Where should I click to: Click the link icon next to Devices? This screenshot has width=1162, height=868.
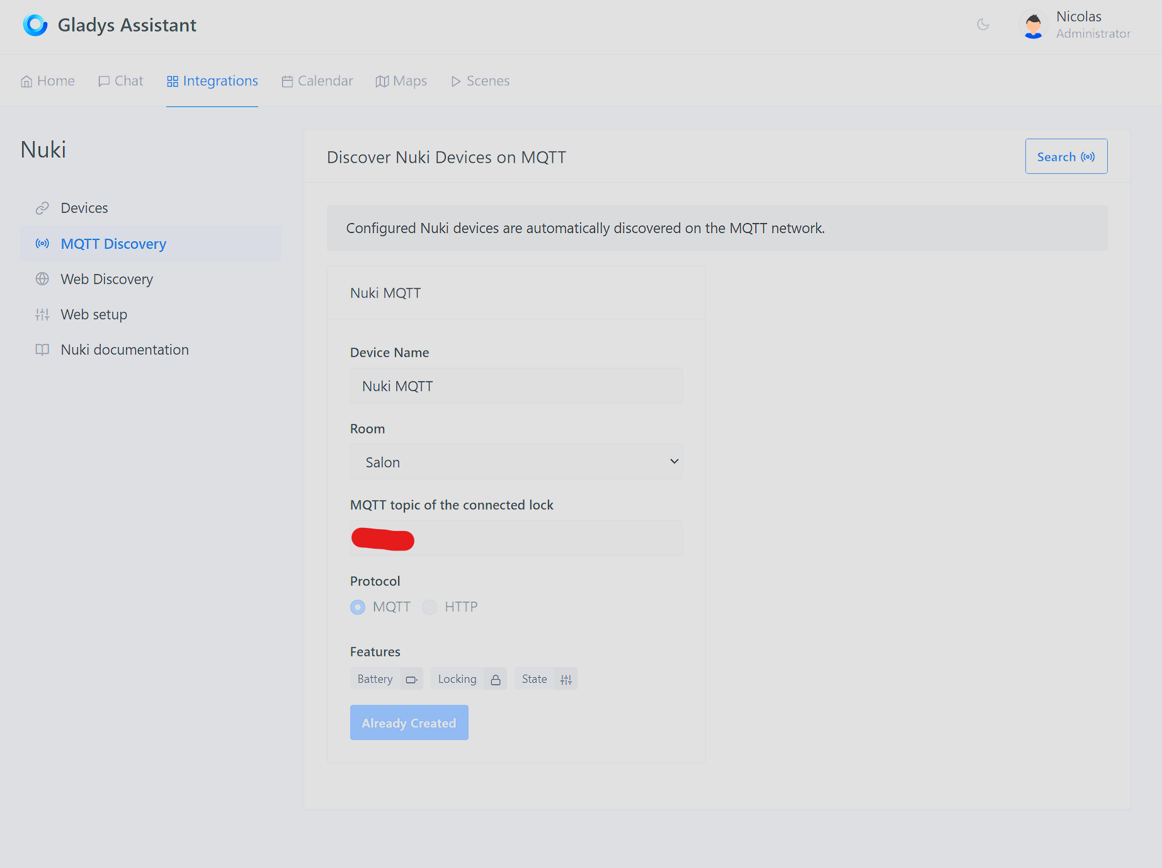(42, 208)
